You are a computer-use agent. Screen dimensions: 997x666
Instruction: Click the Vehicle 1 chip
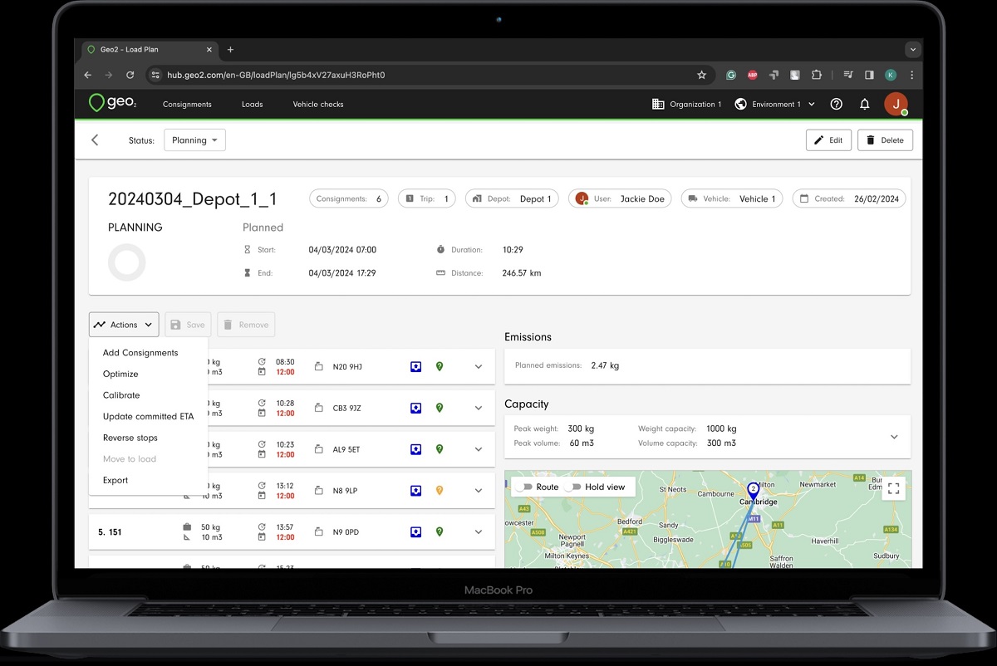tap(731, 199)
